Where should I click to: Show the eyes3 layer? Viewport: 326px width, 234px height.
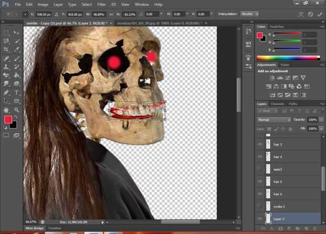tap(260, 169)
